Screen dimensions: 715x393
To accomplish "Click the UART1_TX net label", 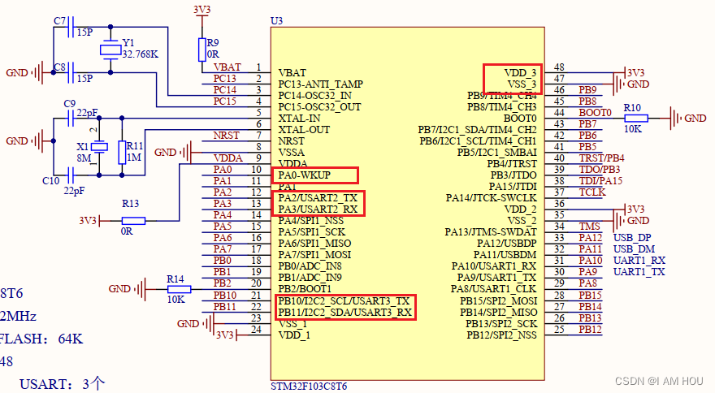I will 639,272.
